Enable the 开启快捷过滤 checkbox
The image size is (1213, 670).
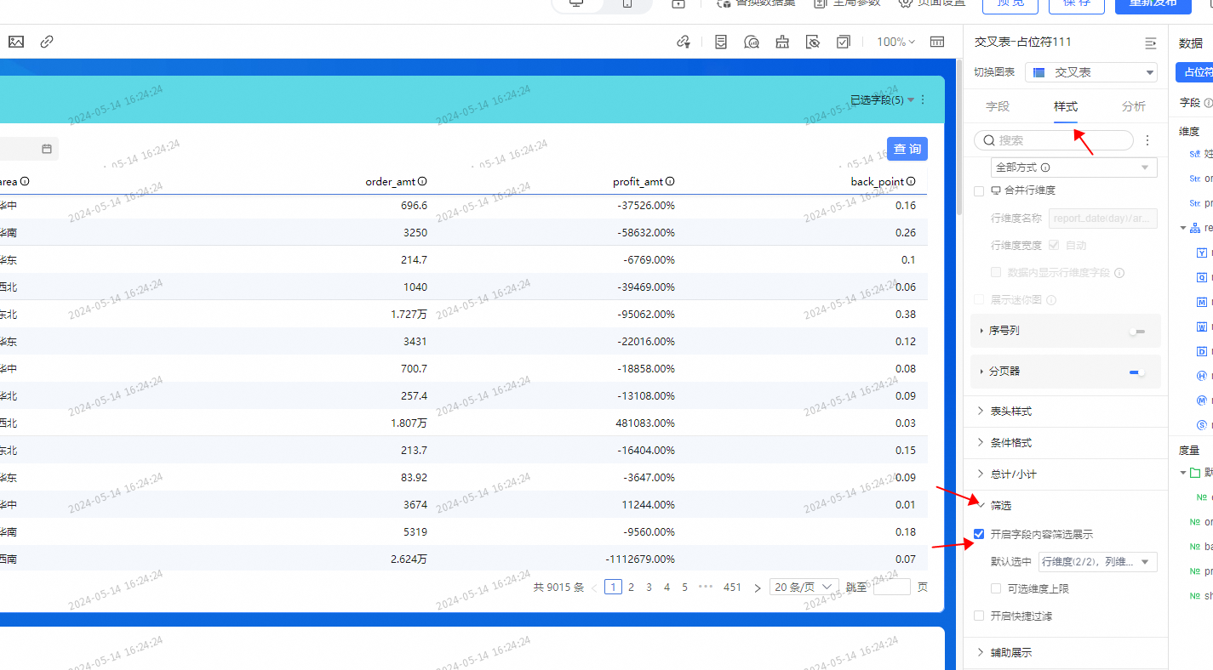pos(979,616)
